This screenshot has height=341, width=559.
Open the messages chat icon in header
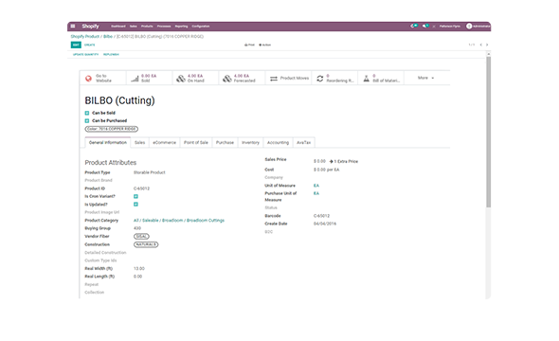[x=425, y=26]
